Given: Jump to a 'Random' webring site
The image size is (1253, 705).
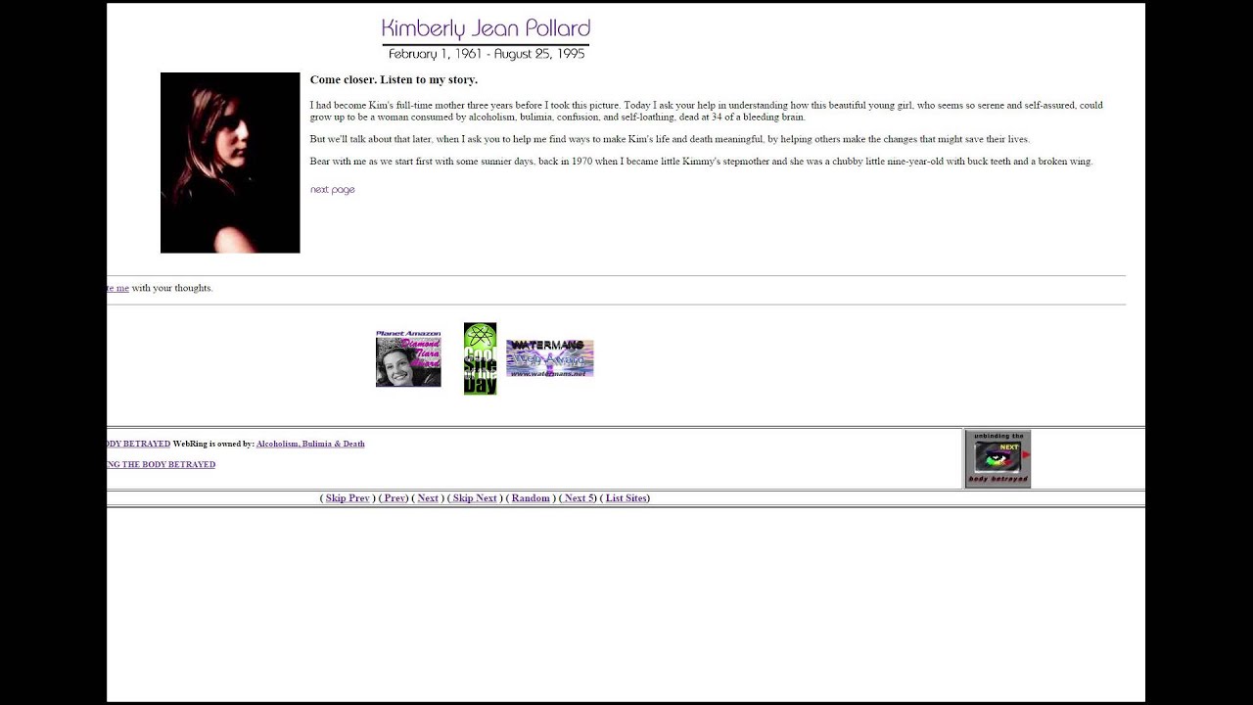Looking at the screenshot, I should tap(531, 498).
